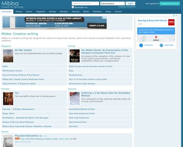
Task: Open the Snowflake Method tutorial thumbnail
Action: 74,98
